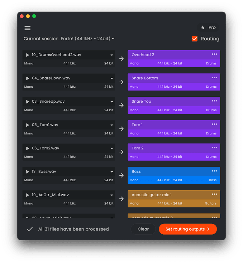This screenshot has width=243, height=263.
Task: Click arrow linking Tom2.wav to Tom 2
Action: tap(121, 152)
